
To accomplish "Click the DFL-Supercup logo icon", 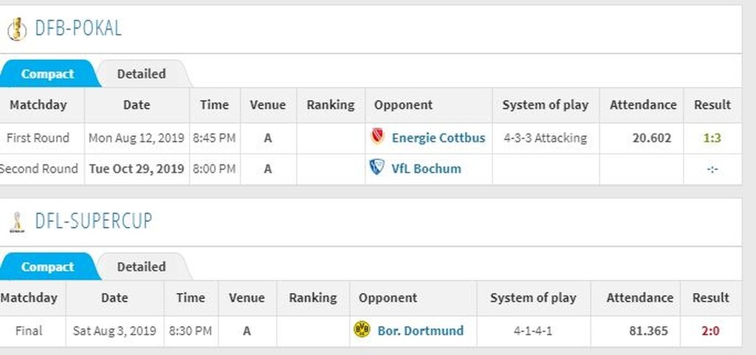I will pos(16,222).
